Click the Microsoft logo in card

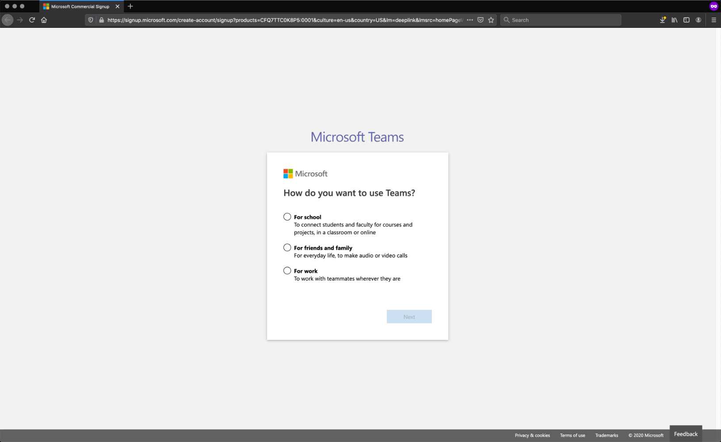(x=305, y=174)
